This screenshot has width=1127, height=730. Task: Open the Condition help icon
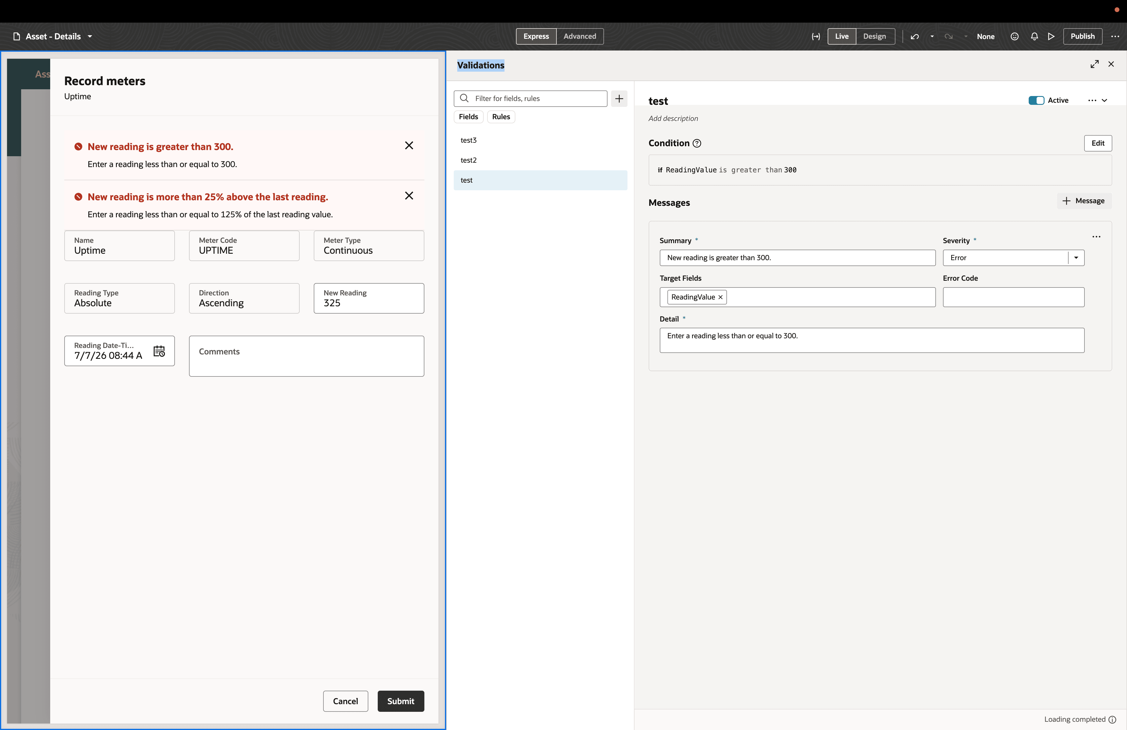pyautogui.click(x=696, y=144)
